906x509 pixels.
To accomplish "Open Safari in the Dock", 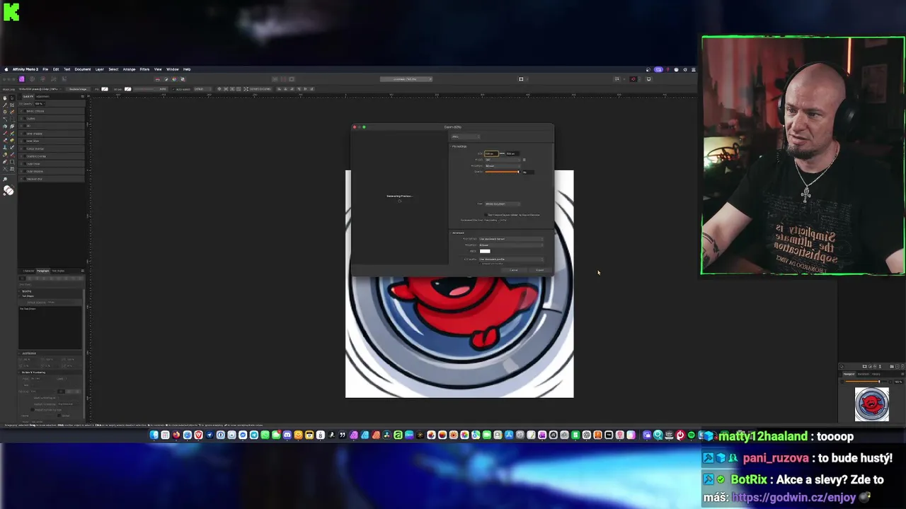I will [188, 435].
